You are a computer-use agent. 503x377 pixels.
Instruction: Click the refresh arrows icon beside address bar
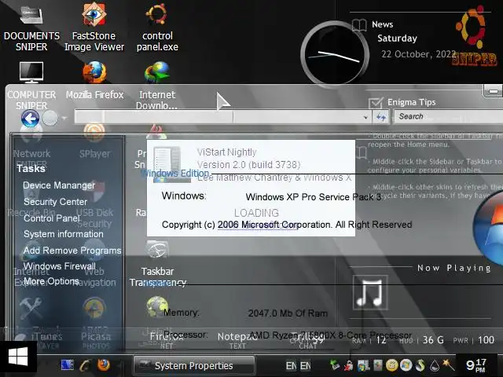380,117
